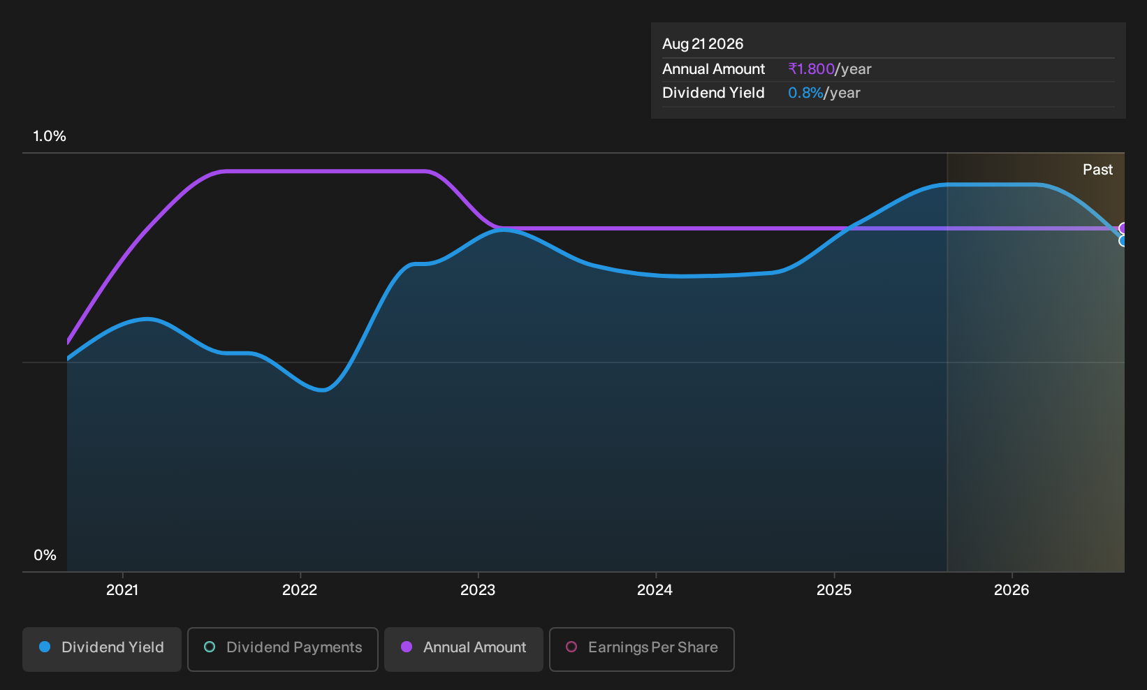Click the pink Earnings Per Share circle
Screen dimensions: 1147x690
coord(571,647)
